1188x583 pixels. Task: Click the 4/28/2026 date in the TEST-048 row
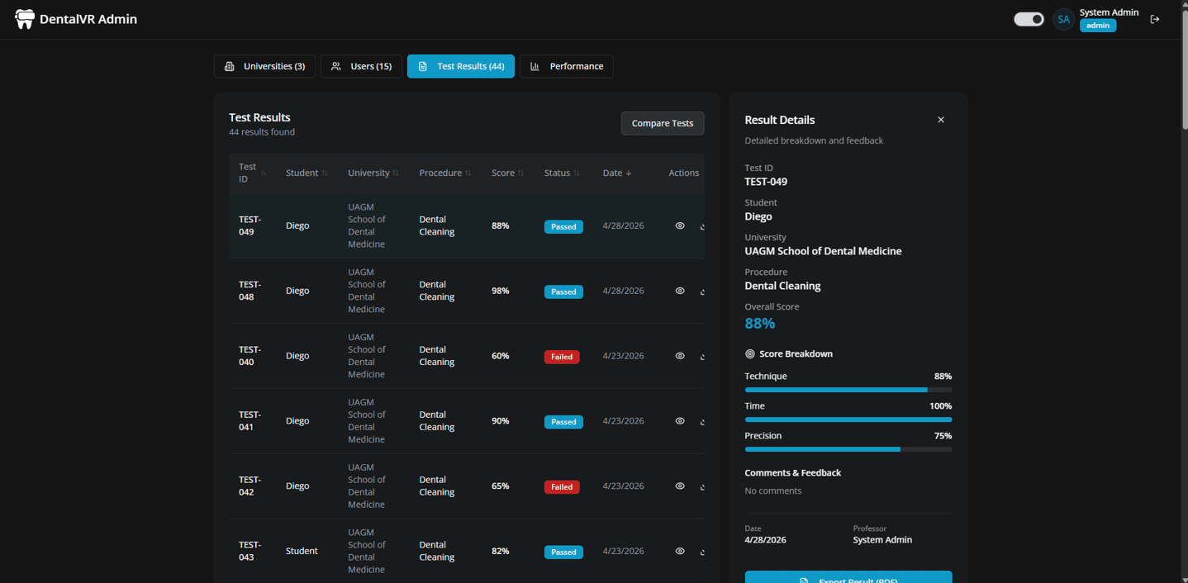tap(623, 291)
